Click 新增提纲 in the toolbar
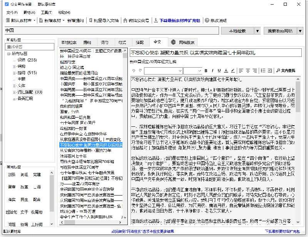This screenshot has height=237, width=308. pos(75,20)
